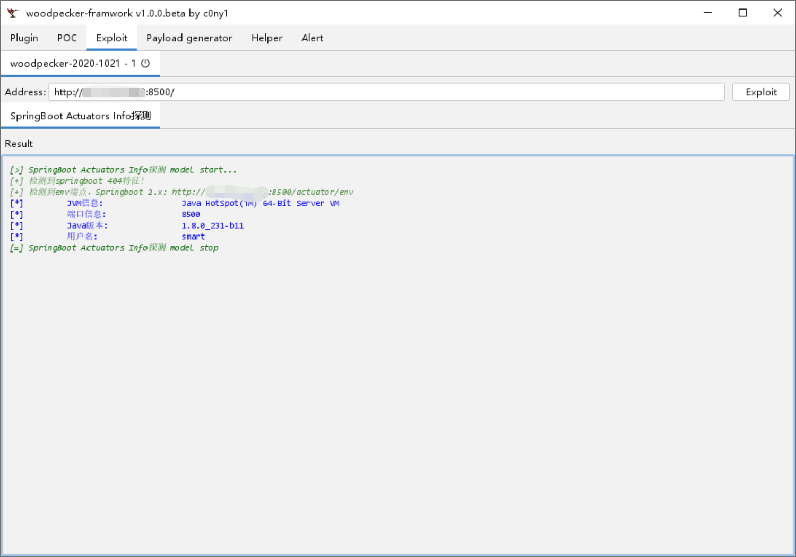
Task: Click the JVM信息 label in results
Action: (x=85, y=203)
